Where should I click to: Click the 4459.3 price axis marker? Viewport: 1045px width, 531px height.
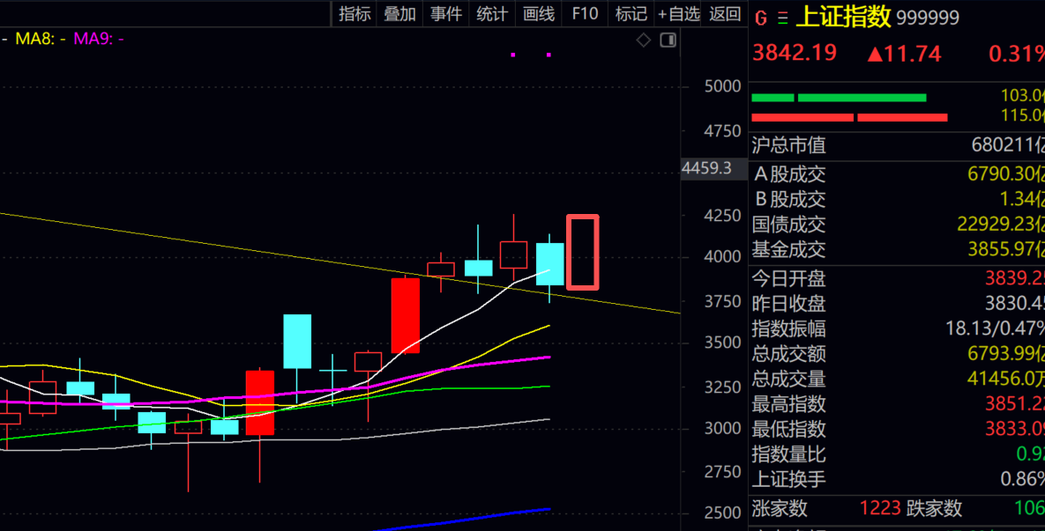pos(706,168)
